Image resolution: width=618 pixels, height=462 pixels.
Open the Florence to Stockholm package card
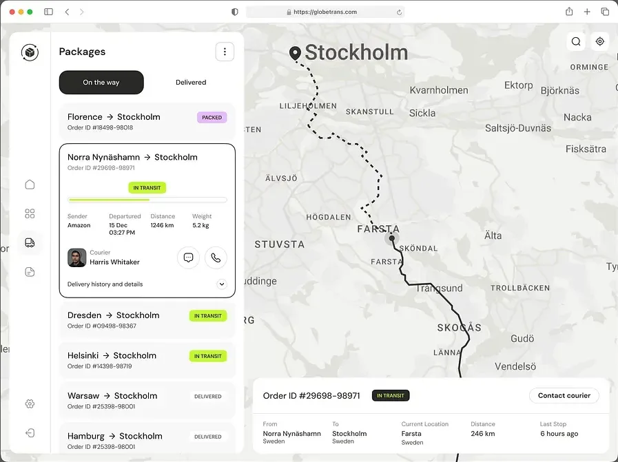click(x=147, y=122)
